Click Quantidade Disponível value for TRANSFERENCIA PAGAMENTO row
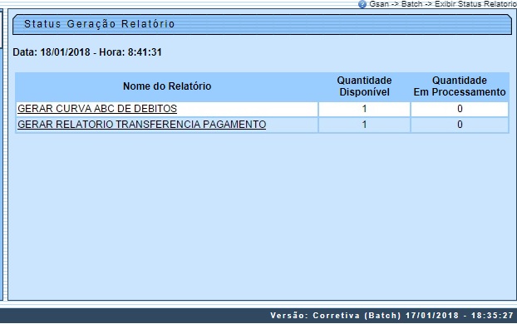The image size is (517, 324). coord(364,125)
